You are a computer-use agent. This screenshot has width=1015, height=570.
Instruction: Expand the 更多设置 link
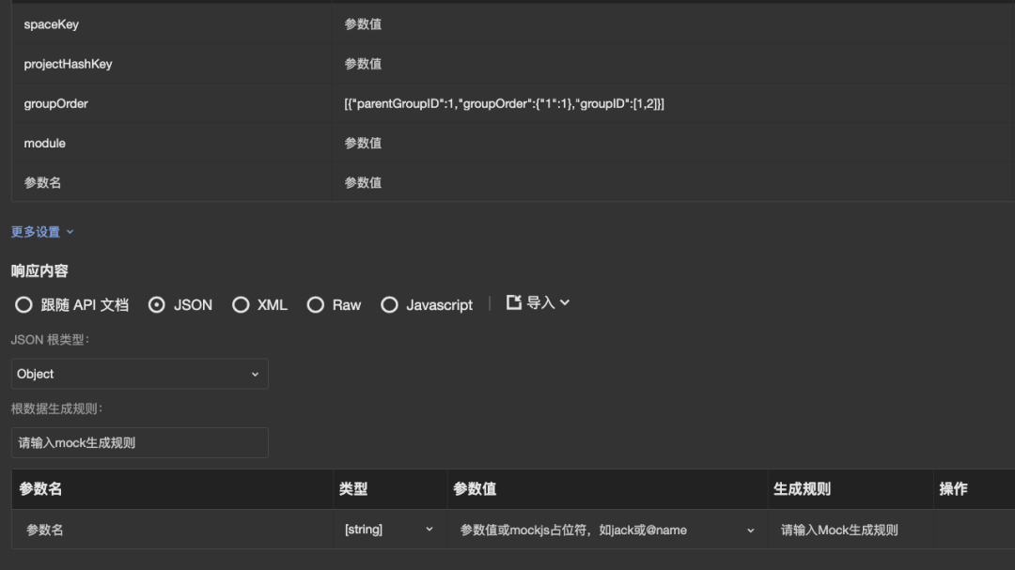click(x=42, y=232)
